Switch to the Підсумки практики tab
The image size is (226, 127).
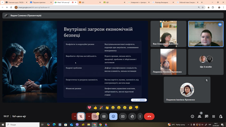(x=41, y=3)
